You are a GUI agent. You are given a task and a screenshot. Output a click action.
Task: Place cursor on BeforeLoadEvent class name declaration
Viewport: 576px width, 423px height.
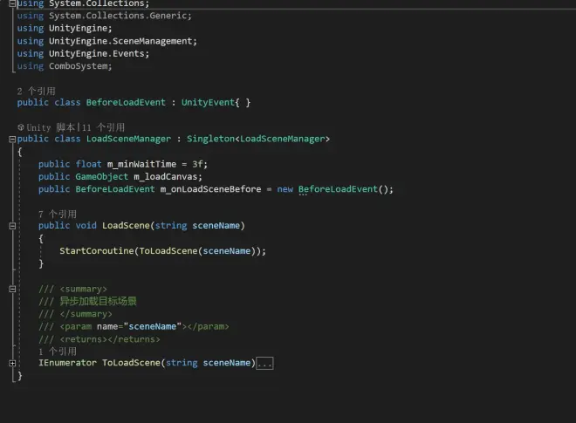point(125,103)
